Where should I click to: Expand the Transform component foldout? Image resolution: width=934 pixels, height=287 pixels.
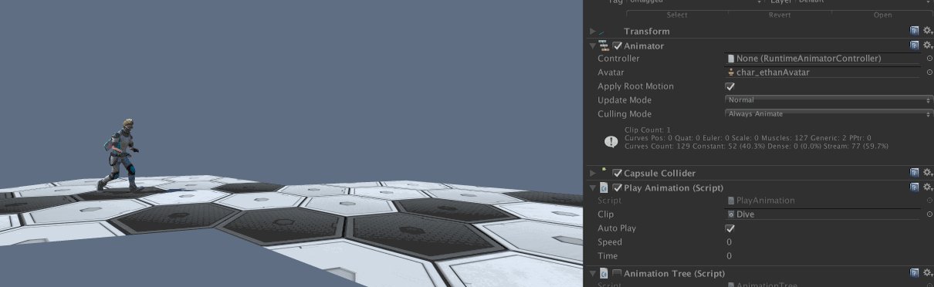click(592, 31)
